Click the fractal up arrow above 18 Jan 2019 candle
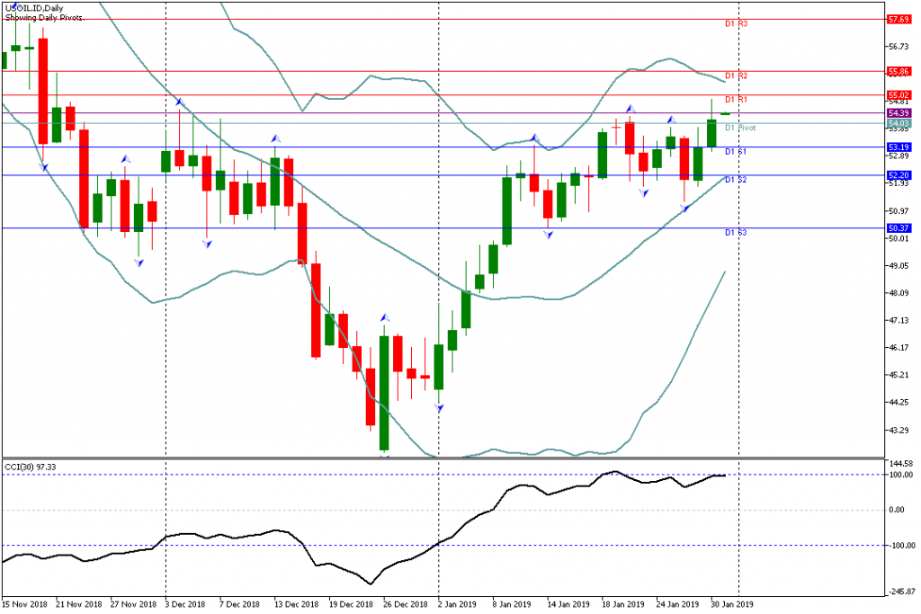This screenshot has width=921, height=614. (x=630, y=108)
